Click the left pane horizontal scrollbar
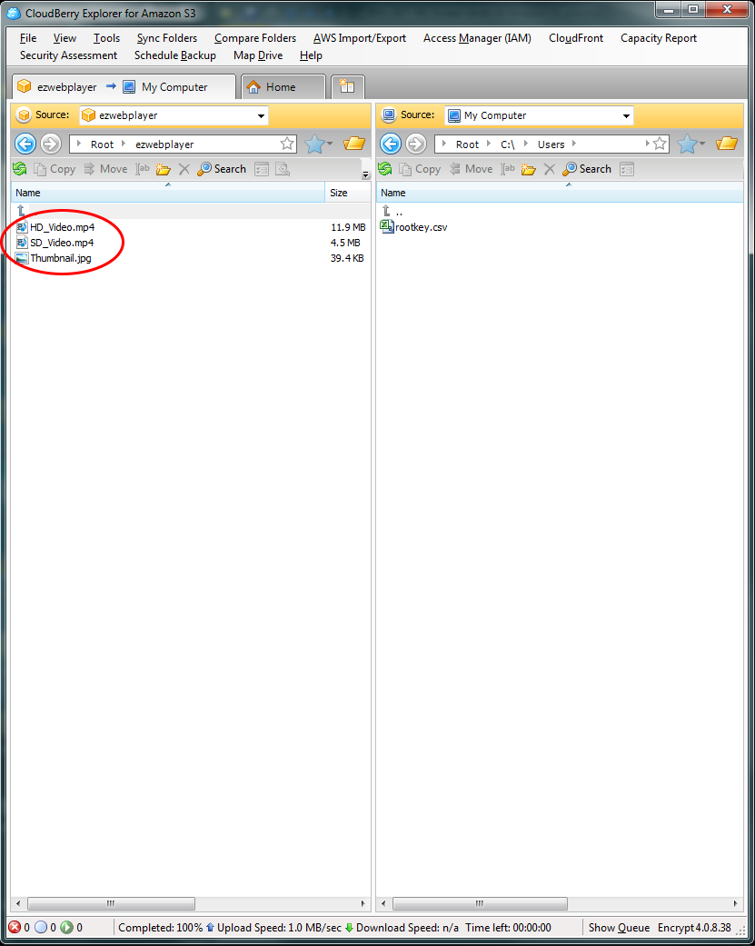This screenshot has width=755, height=946. [111, 904]
